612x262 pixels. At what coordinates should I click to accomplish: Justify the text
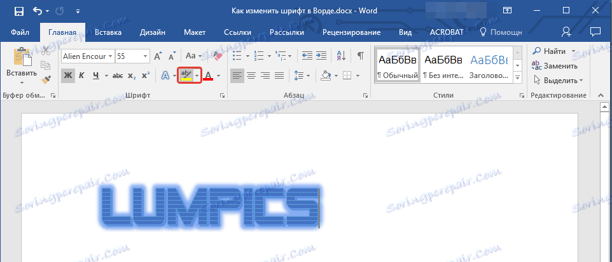click(279, 75)
